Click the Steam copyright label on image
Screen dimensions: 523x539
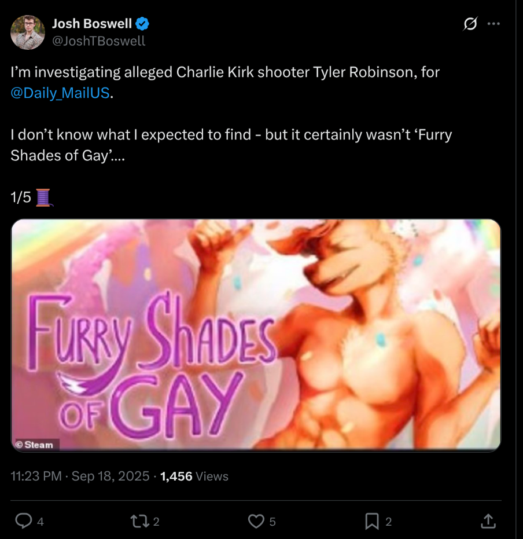pos(35,445)
